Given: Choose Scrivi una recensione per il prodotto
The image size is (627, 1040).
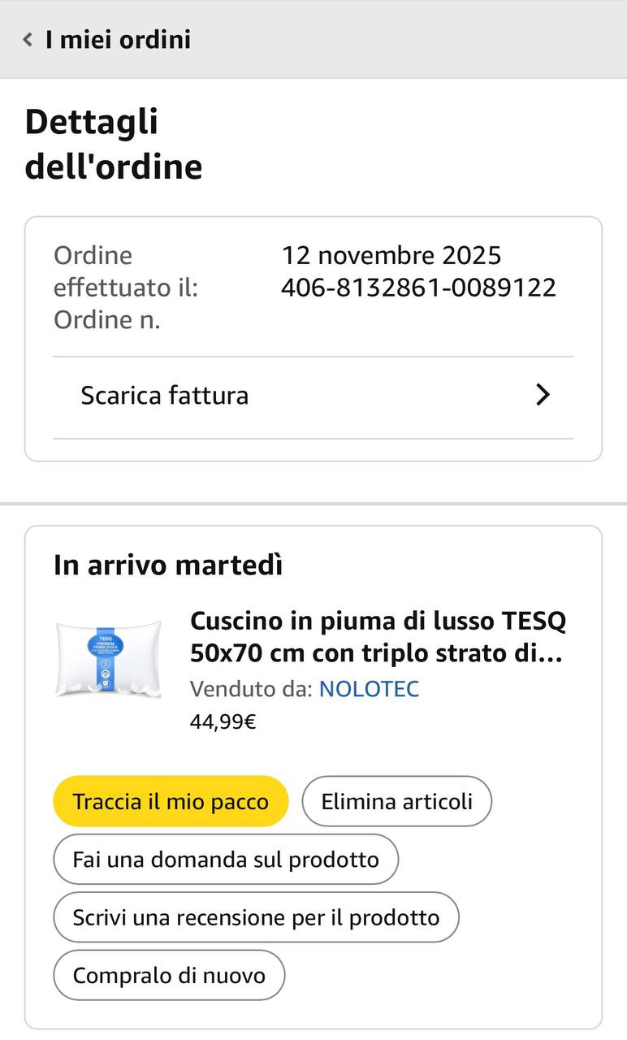Looking at the screenshot, I should point(256,917).
